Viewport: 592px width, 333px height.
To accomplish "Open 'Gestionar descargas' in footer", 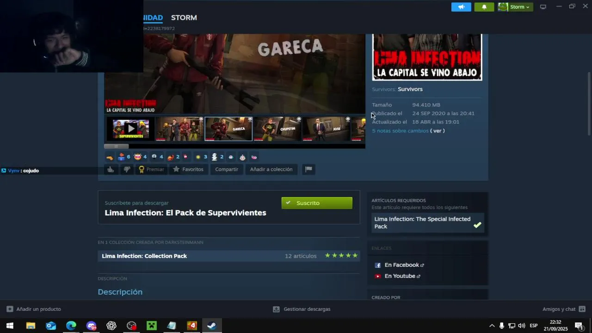I will [302, 309].
